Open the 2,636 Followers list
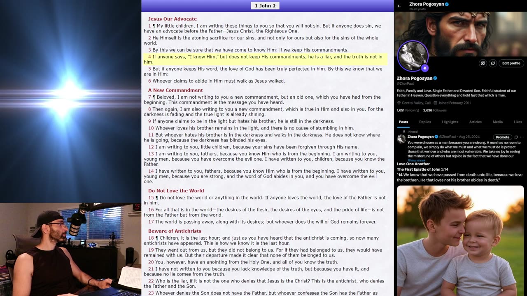 (x=435, y=110)
